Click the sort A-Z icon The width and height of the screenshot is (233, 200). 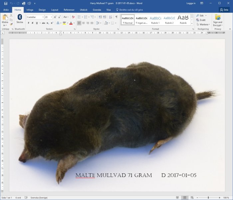click(111, 17)
